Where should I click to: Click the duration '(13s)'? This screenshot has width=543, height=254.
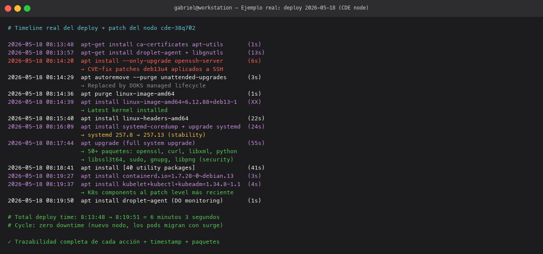256,53
